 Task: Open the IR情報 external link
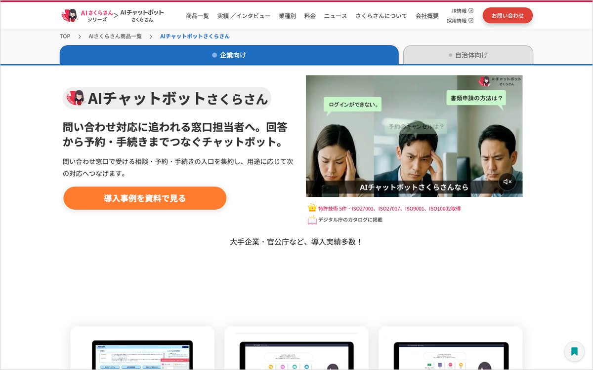click(463, 11)
